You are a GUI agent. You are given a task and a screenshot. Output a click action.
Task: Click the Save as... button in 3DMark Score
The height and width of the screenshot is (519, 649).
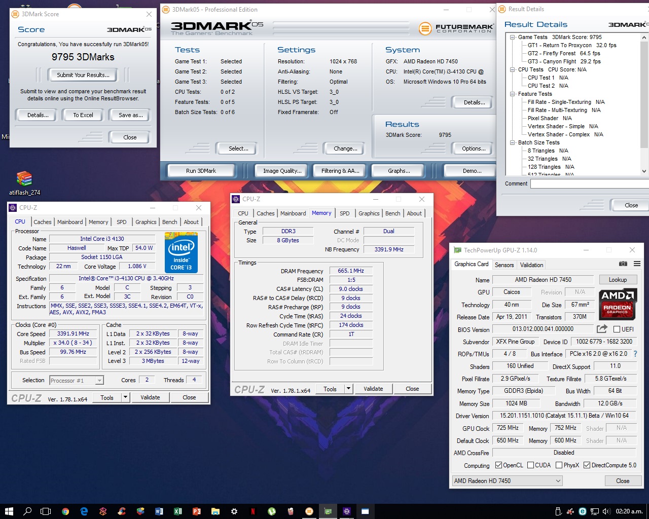[x=131, y=115]
